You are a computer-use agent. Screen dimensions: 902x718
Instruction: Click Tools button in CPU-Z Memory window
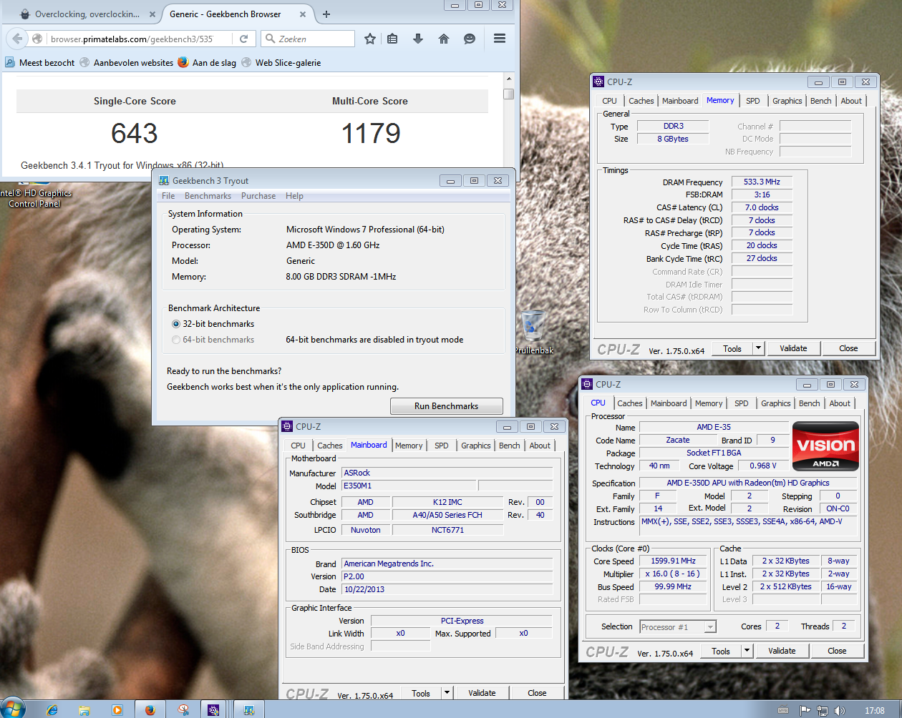pos(732,348)
